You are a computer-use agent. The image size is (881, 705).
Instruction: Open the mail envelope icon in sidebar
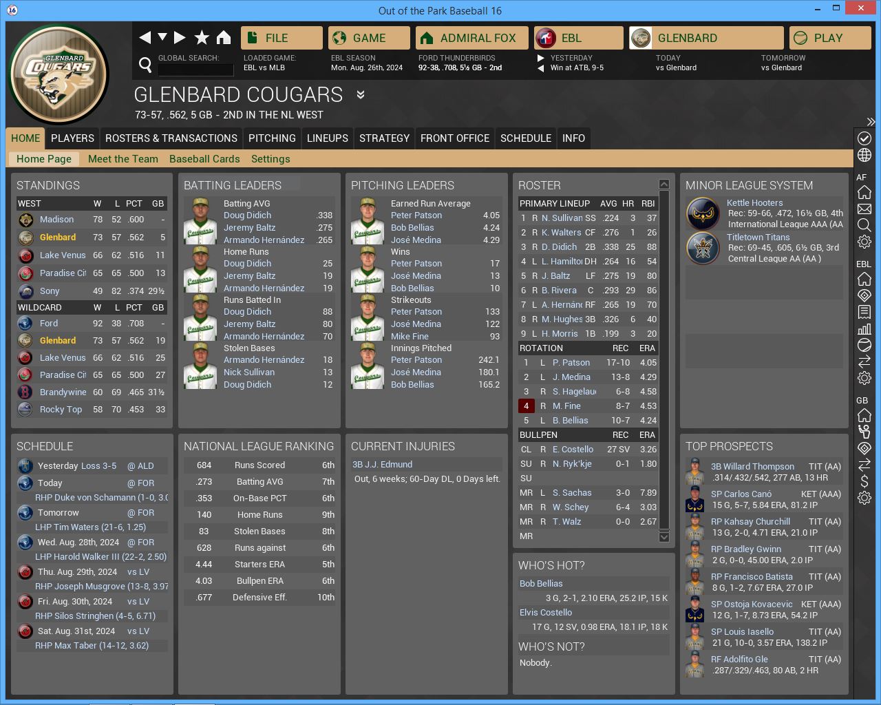[864, 209]
